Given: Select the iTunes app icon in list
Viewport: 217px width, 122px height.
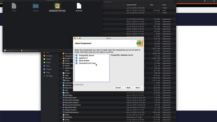Looking at the screenshot, I should (x=63, y=73).
